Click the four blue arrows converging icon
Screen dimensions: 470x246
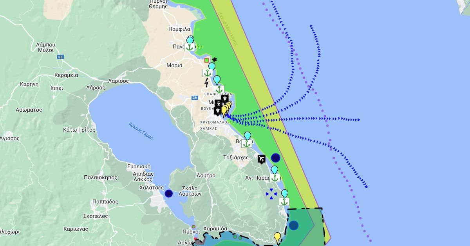tap(271, 194)
